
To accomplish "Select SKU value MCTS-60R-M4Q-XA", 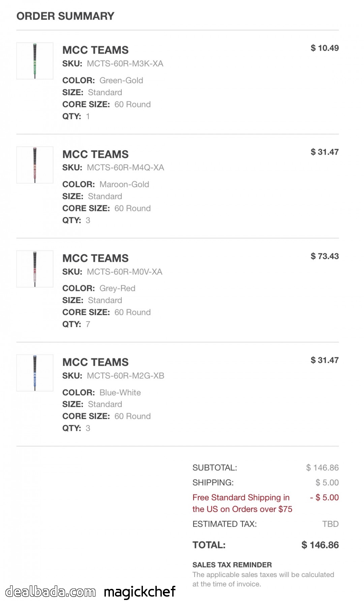I will click(125, 168).
